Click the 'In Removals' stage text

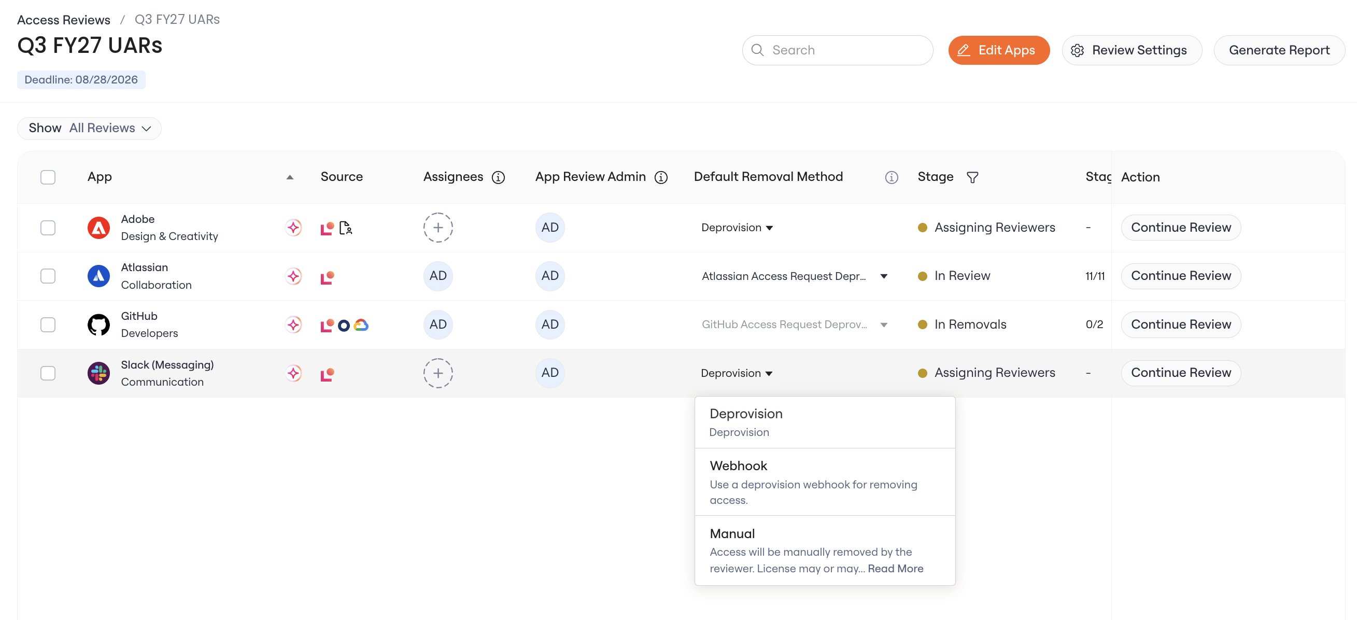(x=970, y=325)
